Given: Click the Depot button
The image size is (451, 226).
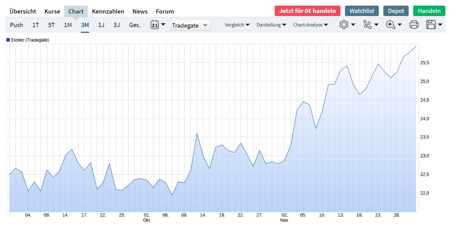Looking at the screenshot, I should pyautogui.click(x=396, y=11).
